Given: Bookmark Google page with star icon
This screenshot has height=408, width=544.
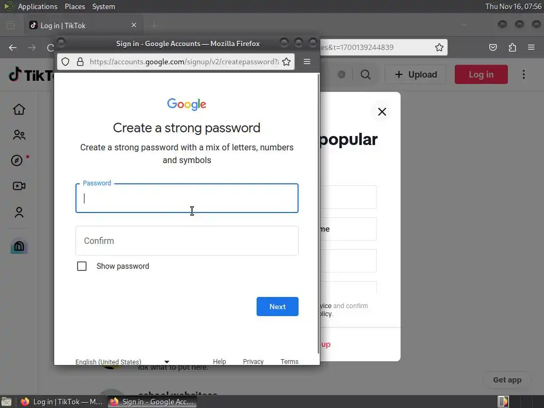Looking at the screenshot, I should point(286,62).
